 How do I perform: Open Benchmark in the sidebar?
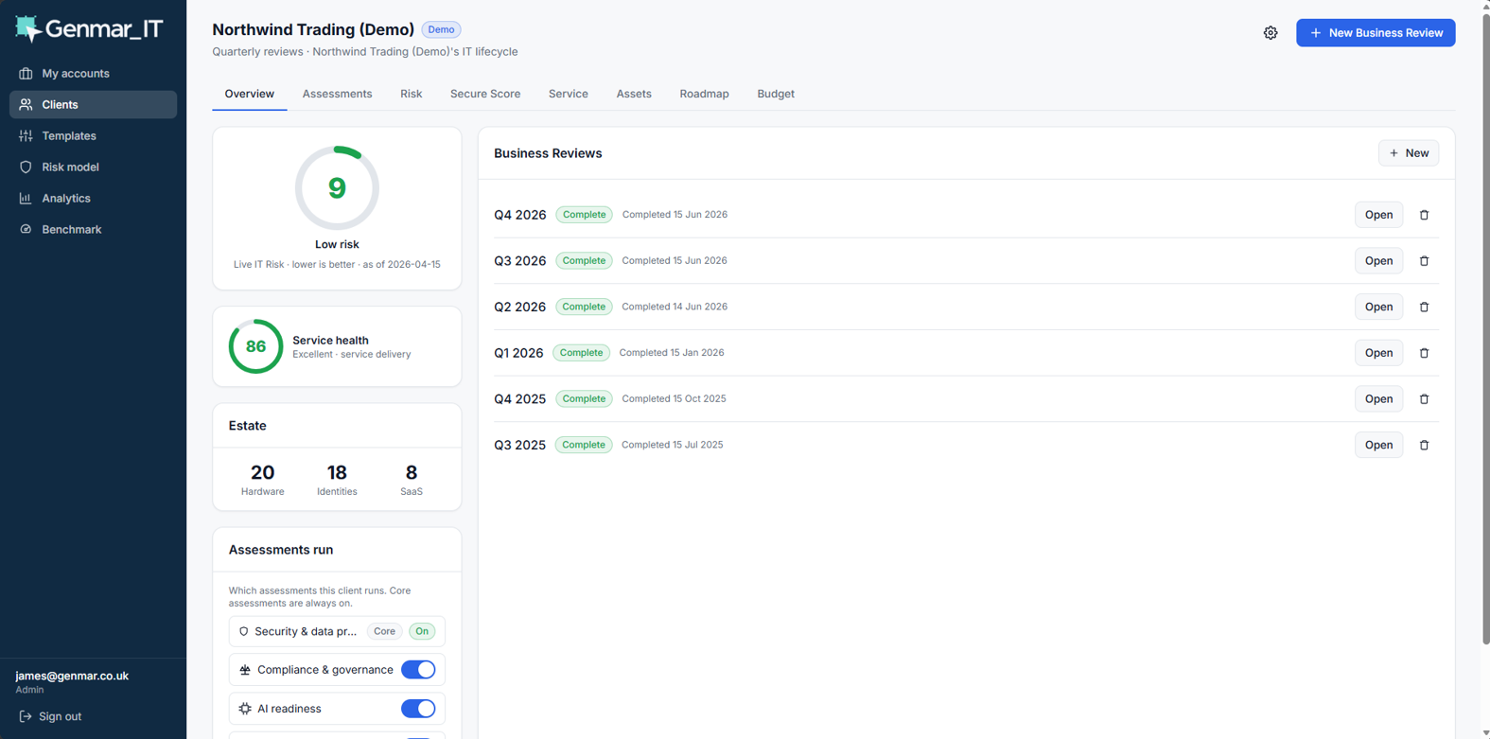coord(93,229)
